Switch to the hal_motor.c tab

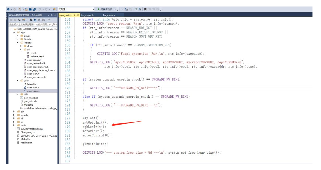coord(109,15)
